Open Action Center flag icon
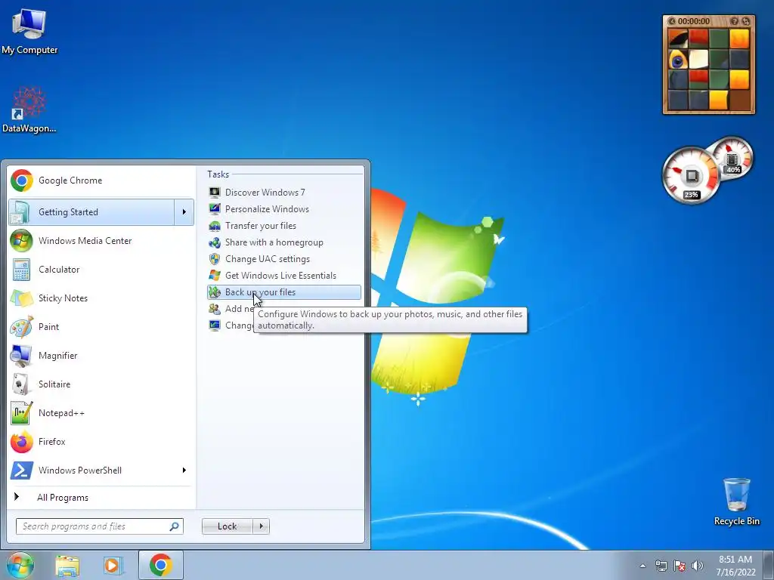This screenshot has width=774, height=580. pyautogui.click(x=680, y=566)
